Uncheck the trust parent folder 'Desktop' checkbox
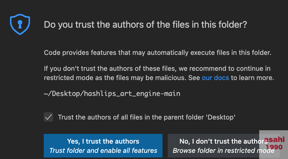This screenshot has height=159, width=288. (x=48, y=117)
